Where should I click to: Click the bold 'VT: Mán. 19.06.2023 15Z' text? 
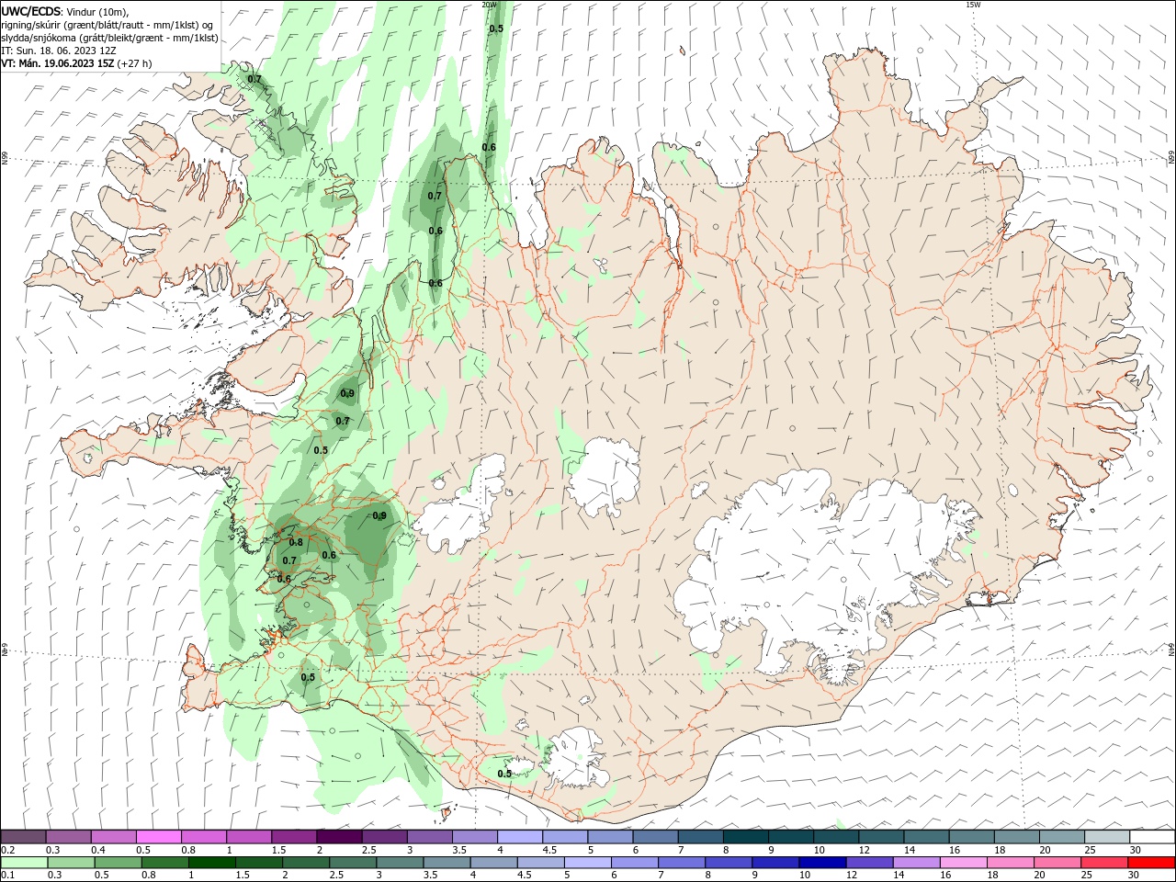(x=57, y=63)
